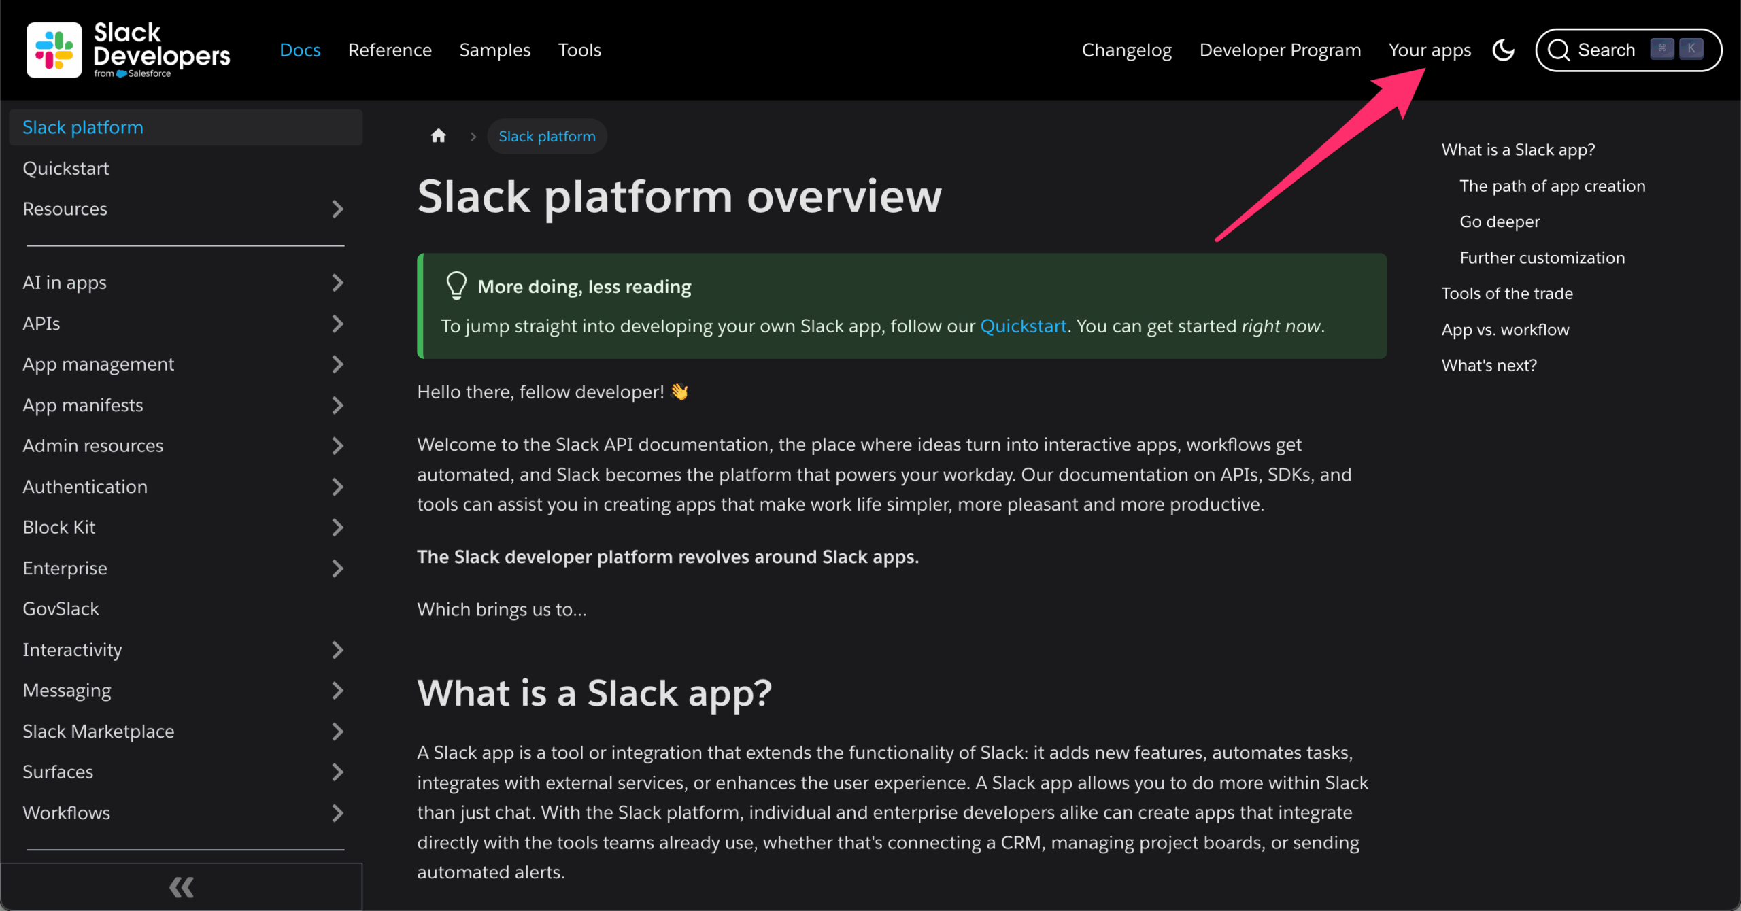Expand the AI in apps chevron
Viewport: 1741px width, 911px height.
pos(337,282)
